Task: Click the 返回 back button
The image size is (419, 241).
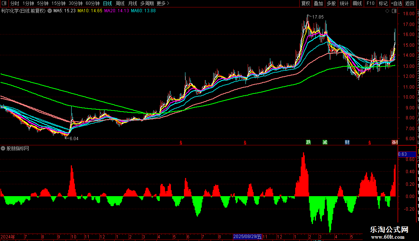Action: [x=410, y=3]
